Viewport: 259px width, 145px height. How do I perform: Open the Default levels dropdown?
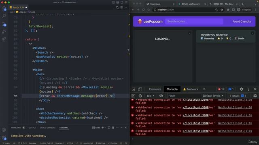click(213, 96)
